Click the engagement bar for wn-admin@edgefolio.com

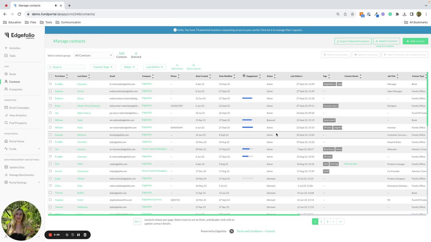click(x=247, y=120)
